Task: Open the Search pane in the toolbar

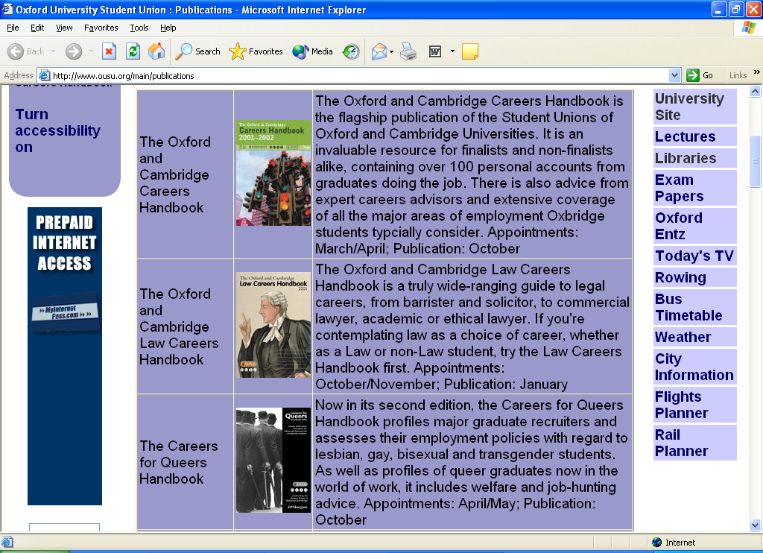Action: tap(197, 51)
